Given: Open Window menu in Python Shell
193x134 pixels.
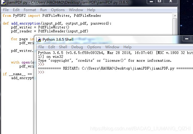Looking at the screenshot, I should tap(112, 47).
